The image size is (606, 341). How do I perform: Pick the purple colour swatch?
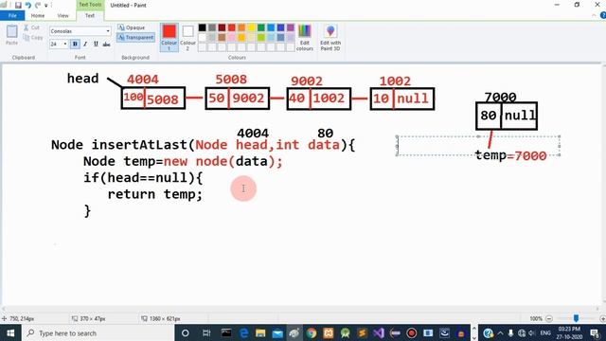click(291, 27)
